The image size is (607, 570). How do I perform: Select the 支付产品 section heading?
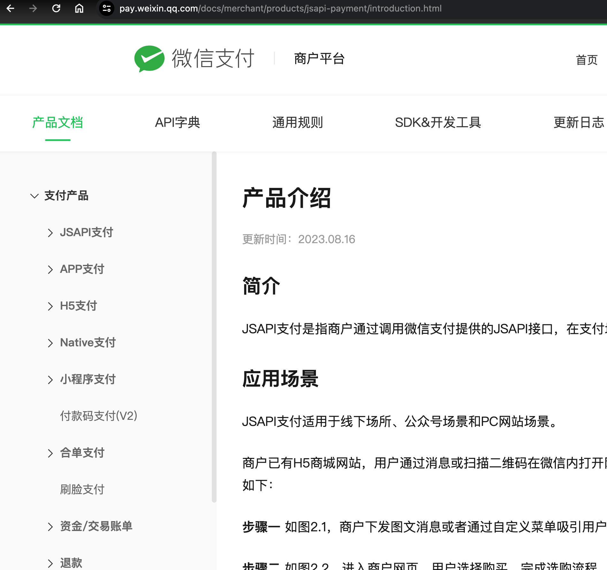(x=66, y=196)
